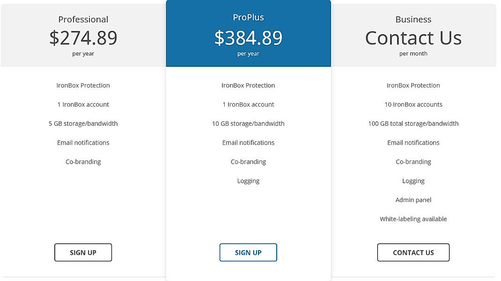Click the per year label under ProPlus price
501x281 pixels.
click(248, 53)
